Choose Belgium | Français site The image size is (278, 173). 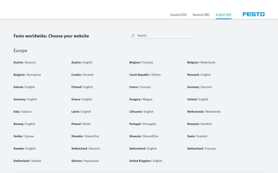141,62
